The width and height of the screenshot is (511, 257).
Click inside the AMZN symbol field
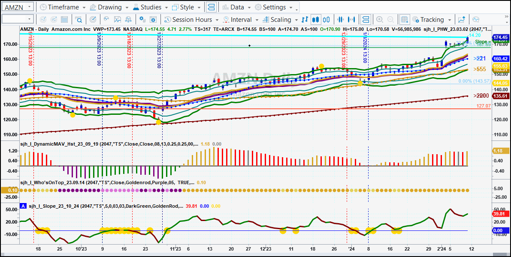click(x=15, y=7)
